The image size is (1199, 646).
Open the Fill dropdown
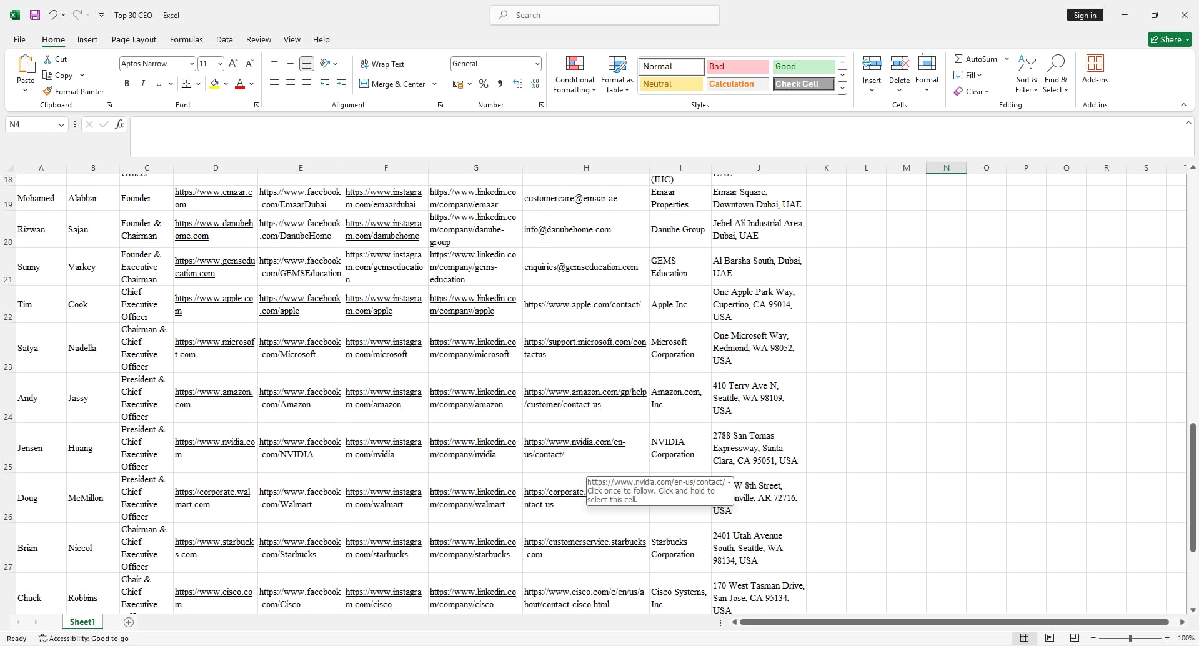tap(968, 75)
